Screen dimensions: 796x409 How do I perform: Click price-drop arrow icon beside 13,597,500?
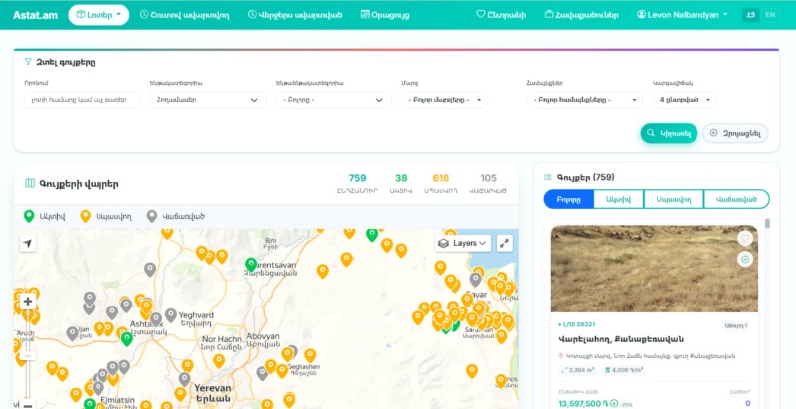[614, 404]
